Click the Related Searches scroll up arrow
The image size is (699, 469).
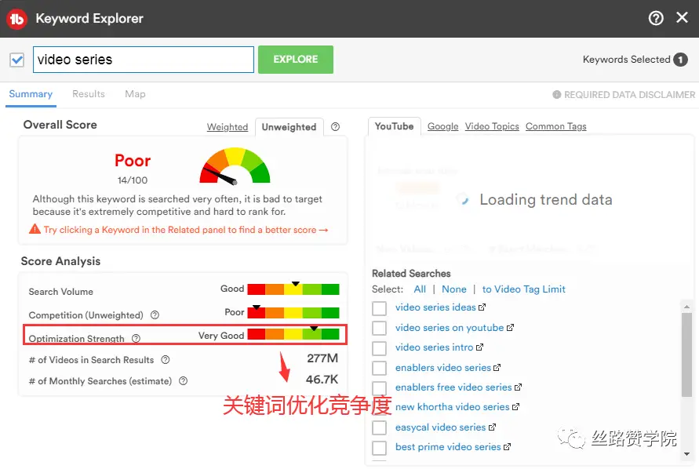[x=686, y=307]
